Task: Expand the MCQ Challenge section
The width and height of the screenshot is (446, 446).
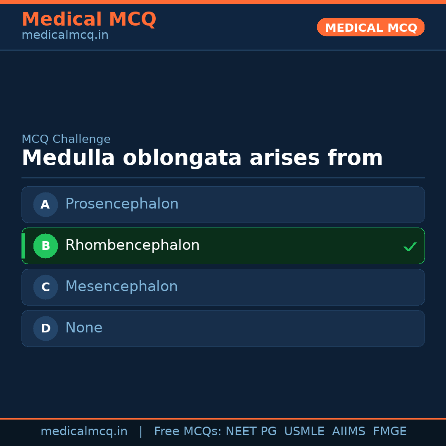Action: tap(66, 139)
